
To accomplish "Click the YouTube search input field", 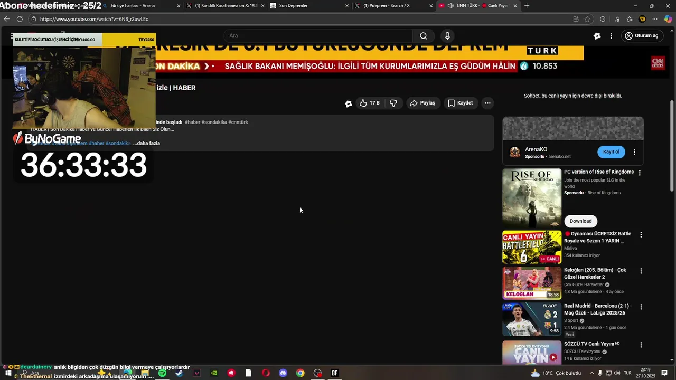I will click(x=318, y=36).
